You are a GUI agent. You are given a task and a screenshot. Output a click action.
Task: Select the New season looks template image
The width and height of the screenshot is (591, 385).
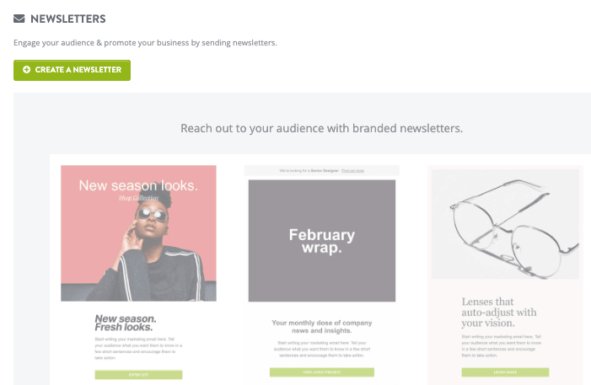tap(139, 233)
